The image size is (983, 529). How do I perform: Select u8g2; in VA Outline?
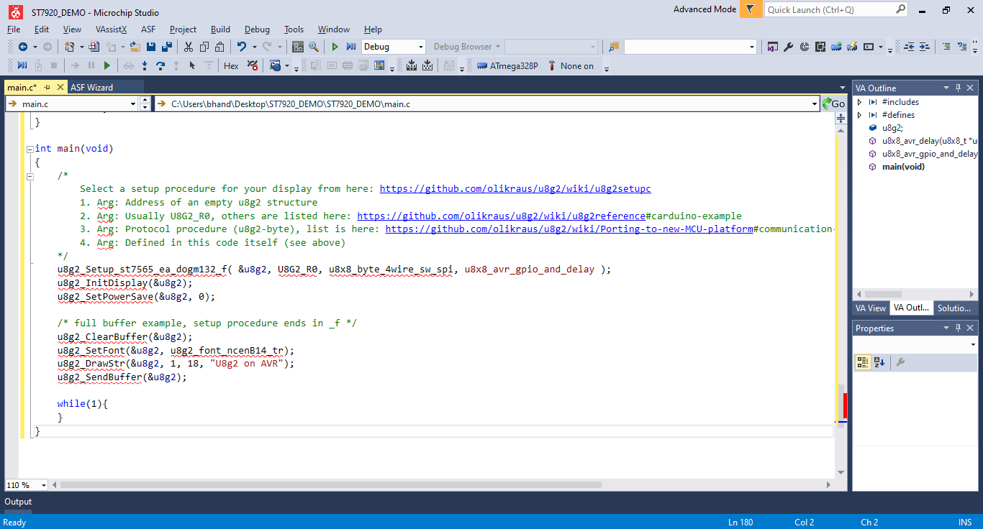click(x=892, y=128)
